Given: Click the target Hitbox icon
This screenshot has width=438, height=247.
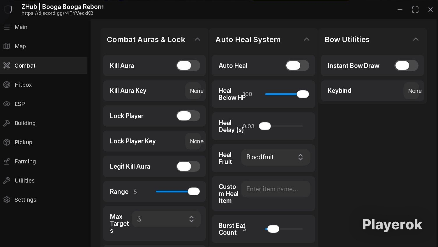Looking at the screenshot, I should point(7,85).
